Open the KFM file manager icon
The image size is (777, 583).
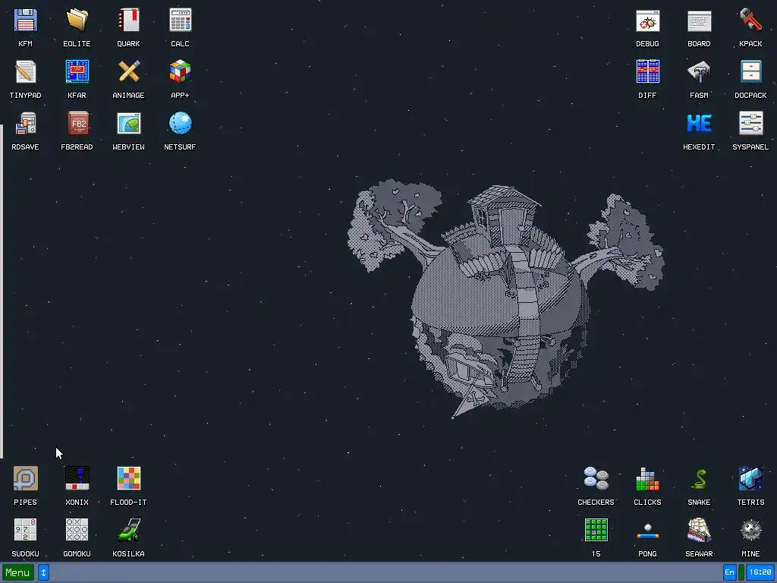pos(25,20)
